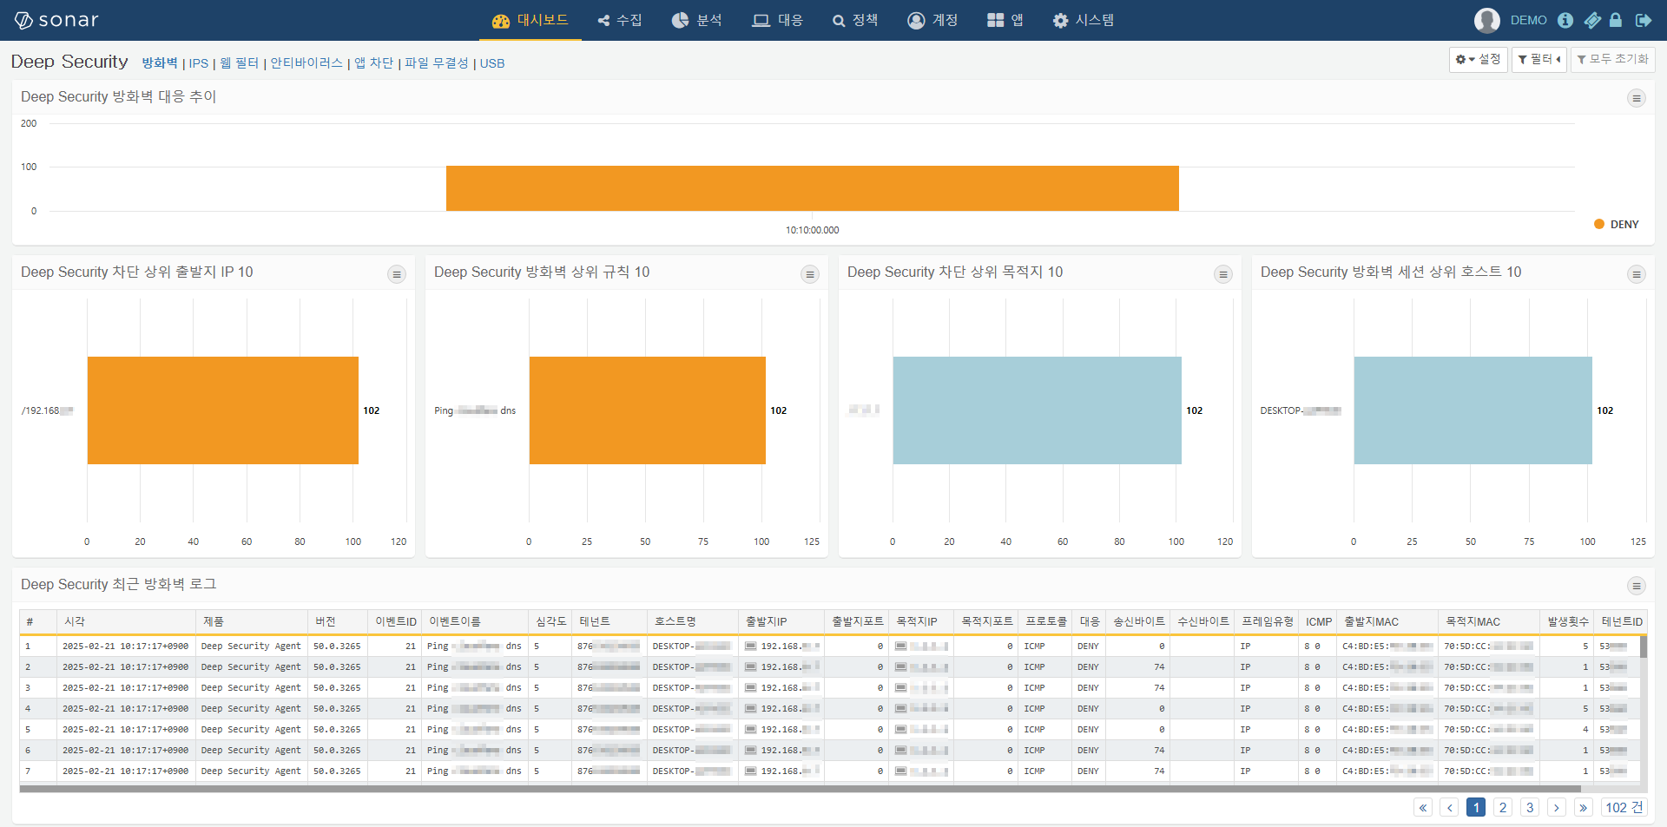
Task: Sort by the 출발지IP column header
Action: click(781, 621)
